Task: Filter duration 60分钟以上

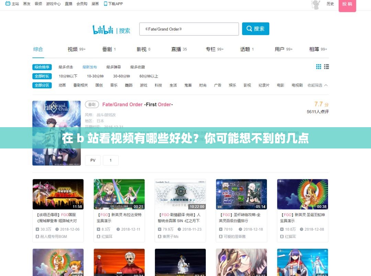Action: pyautogui.click(x=149, y=76)
